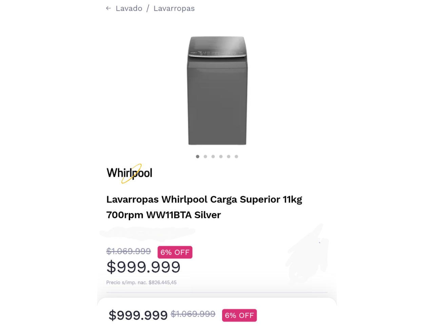Click the crossed-out $1.069.999 price under the title
The image size is (434, 326).
click(129, 251)
